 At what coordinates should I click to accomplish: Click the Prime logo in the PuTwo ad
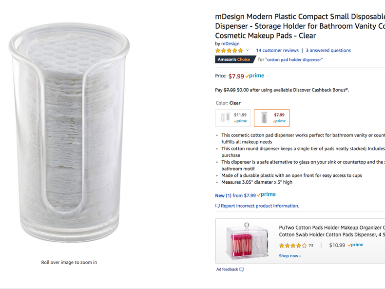pyautogui.click(x=356, y=245)
